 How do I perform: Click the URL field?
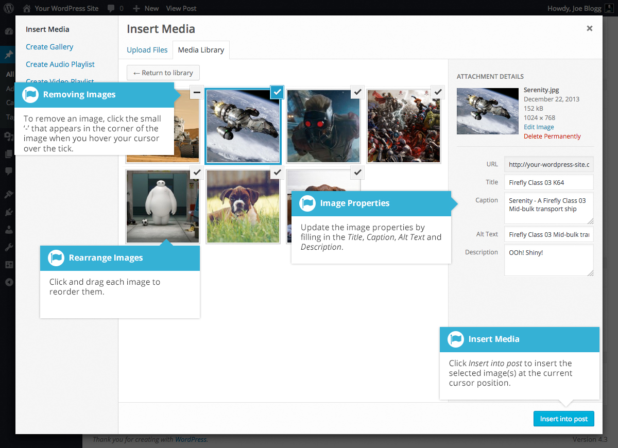[549, 164]
